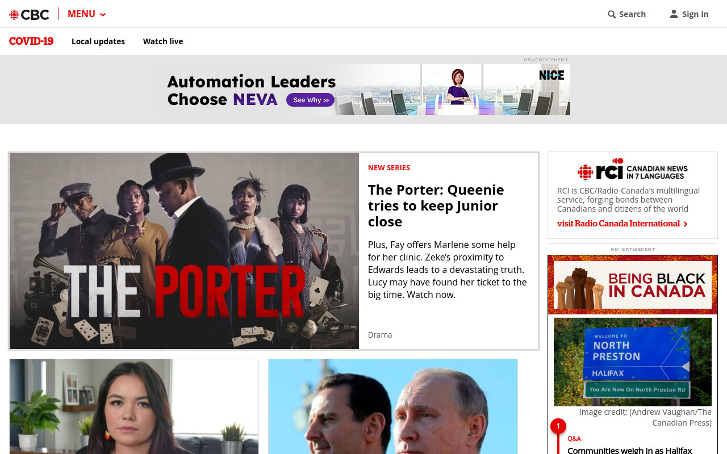
Task: Open the North Preston sign photo
Action: tap(633, 361)
